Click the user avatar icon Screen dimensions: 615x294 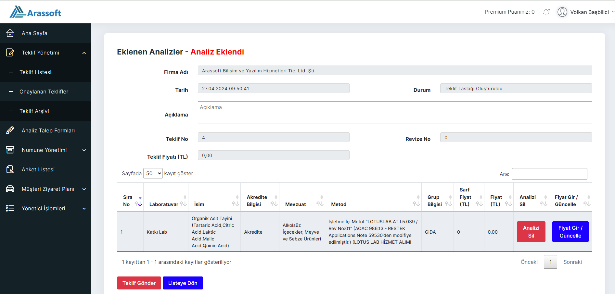[562, 12]
